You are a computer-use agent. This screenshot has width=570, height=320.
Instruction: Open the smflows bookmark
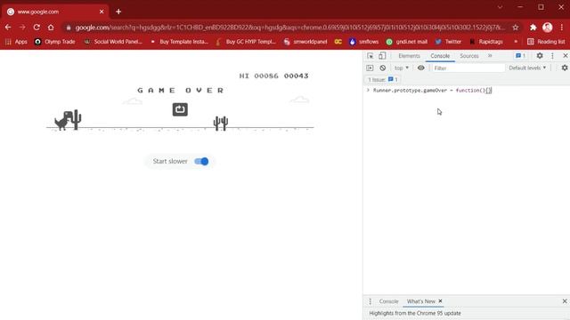(x=364, y=42)
